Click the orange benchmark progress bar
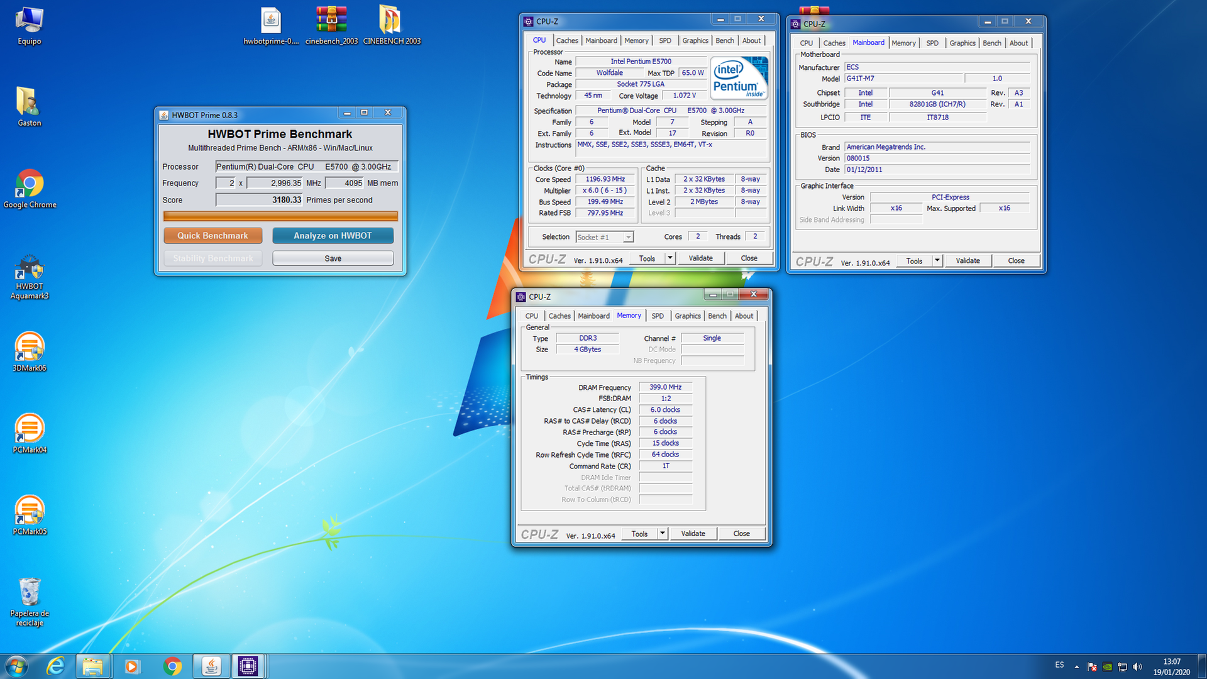The height and width of the screenshot is (679, 1207). 280,216
